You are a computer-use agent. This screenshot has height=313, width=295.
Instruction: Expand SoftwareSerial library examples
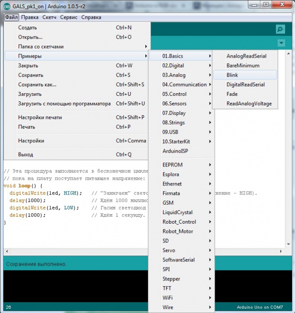coord(181,260)
